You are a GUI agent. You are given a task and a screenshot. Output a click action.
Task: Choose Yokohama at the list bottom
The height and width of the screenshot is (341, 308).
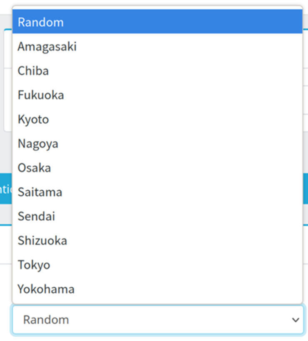[157, 289]
